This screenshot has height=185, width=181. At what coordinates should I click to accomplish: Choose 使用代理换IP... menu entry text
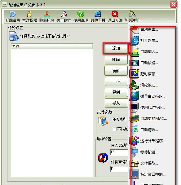pyautogui.click(x=153, y=108)
